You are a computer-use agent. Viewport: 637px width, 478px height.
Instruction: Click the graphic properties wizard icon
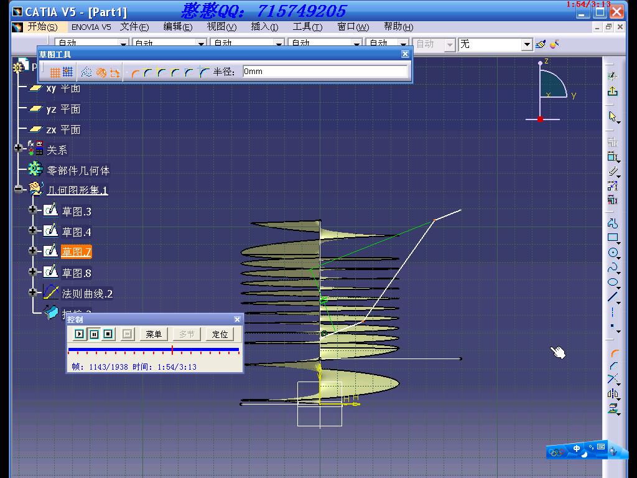coord(554,44)
